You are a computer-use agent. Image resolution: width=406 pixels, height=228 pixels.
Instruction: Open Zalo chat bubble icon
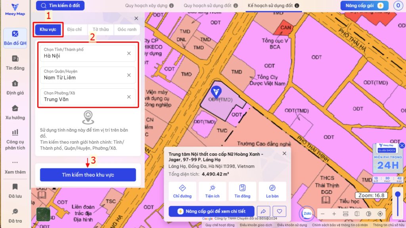(x=307, y=213)
